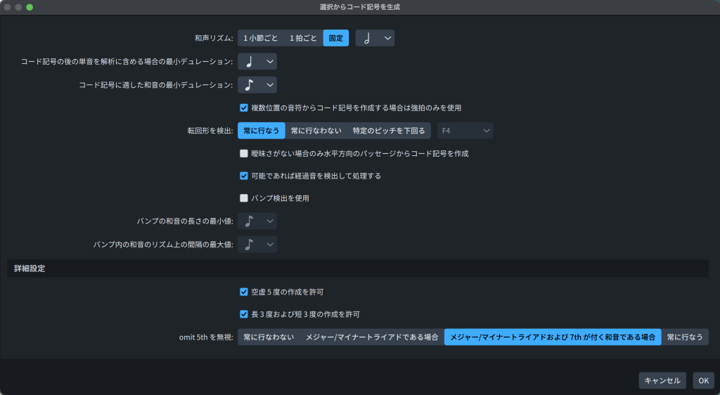Toggle 空虚5度の作成を許可 checkbox
The width and height of the screenshot is (720, 395).
[x=244, y=292]
